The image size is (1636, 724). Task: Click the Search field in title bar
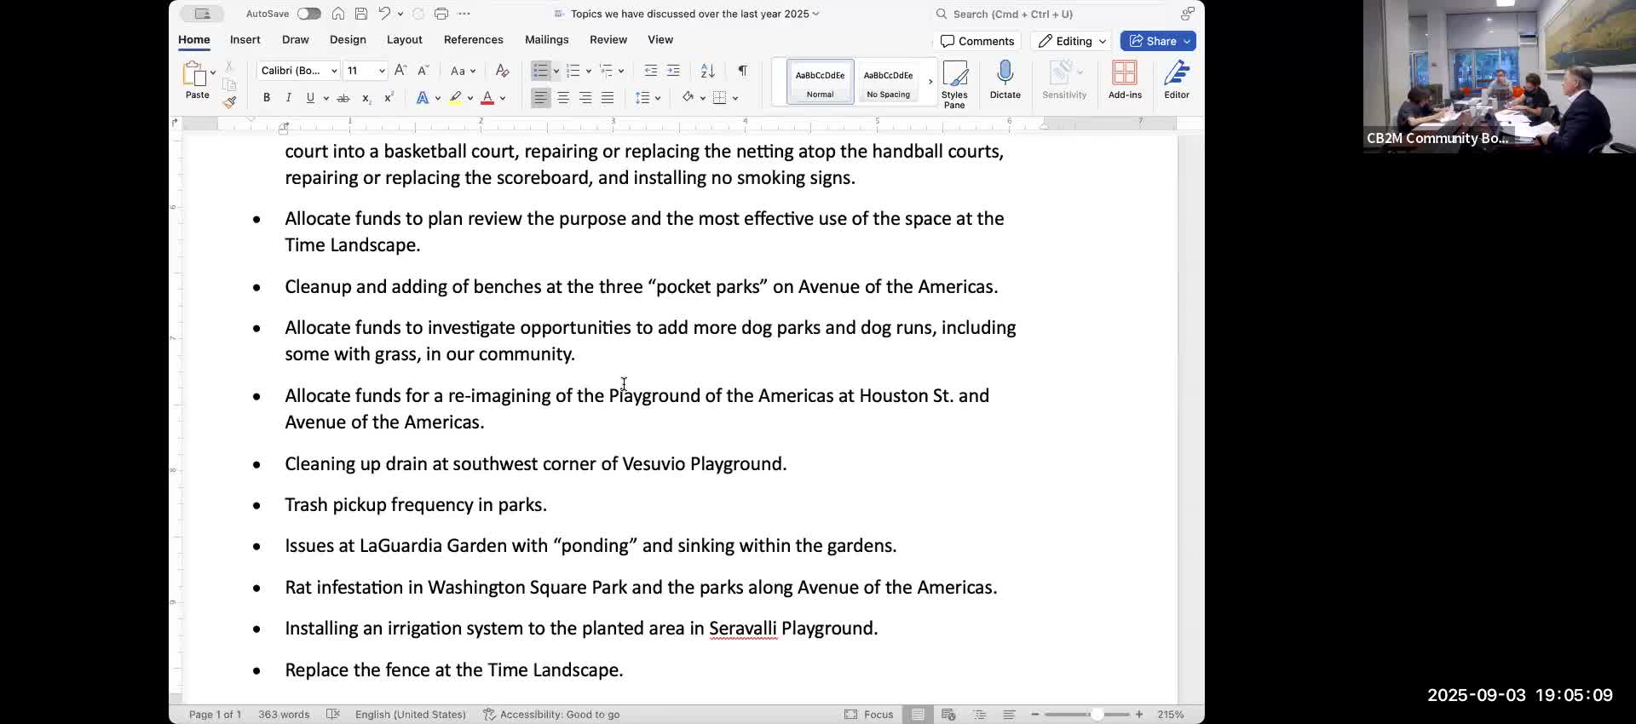[1055, 14]
